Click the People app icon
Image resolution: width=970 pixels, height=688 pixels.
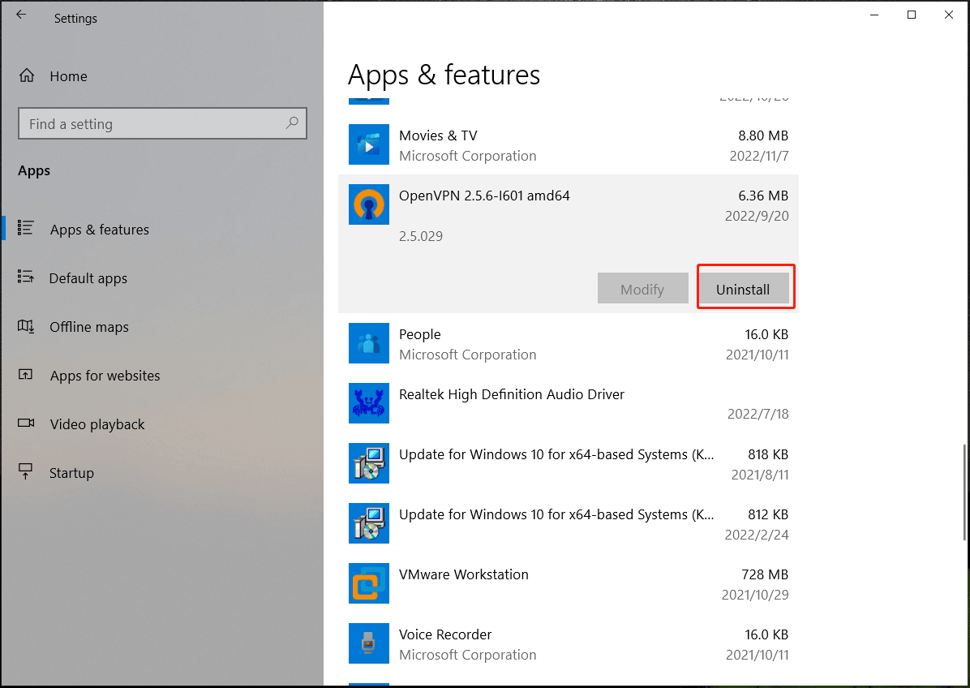pos(369,343)
